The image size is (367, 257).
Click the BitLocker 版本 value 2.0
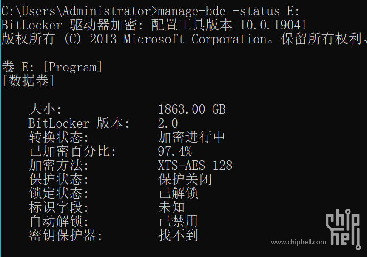point(168,123)
